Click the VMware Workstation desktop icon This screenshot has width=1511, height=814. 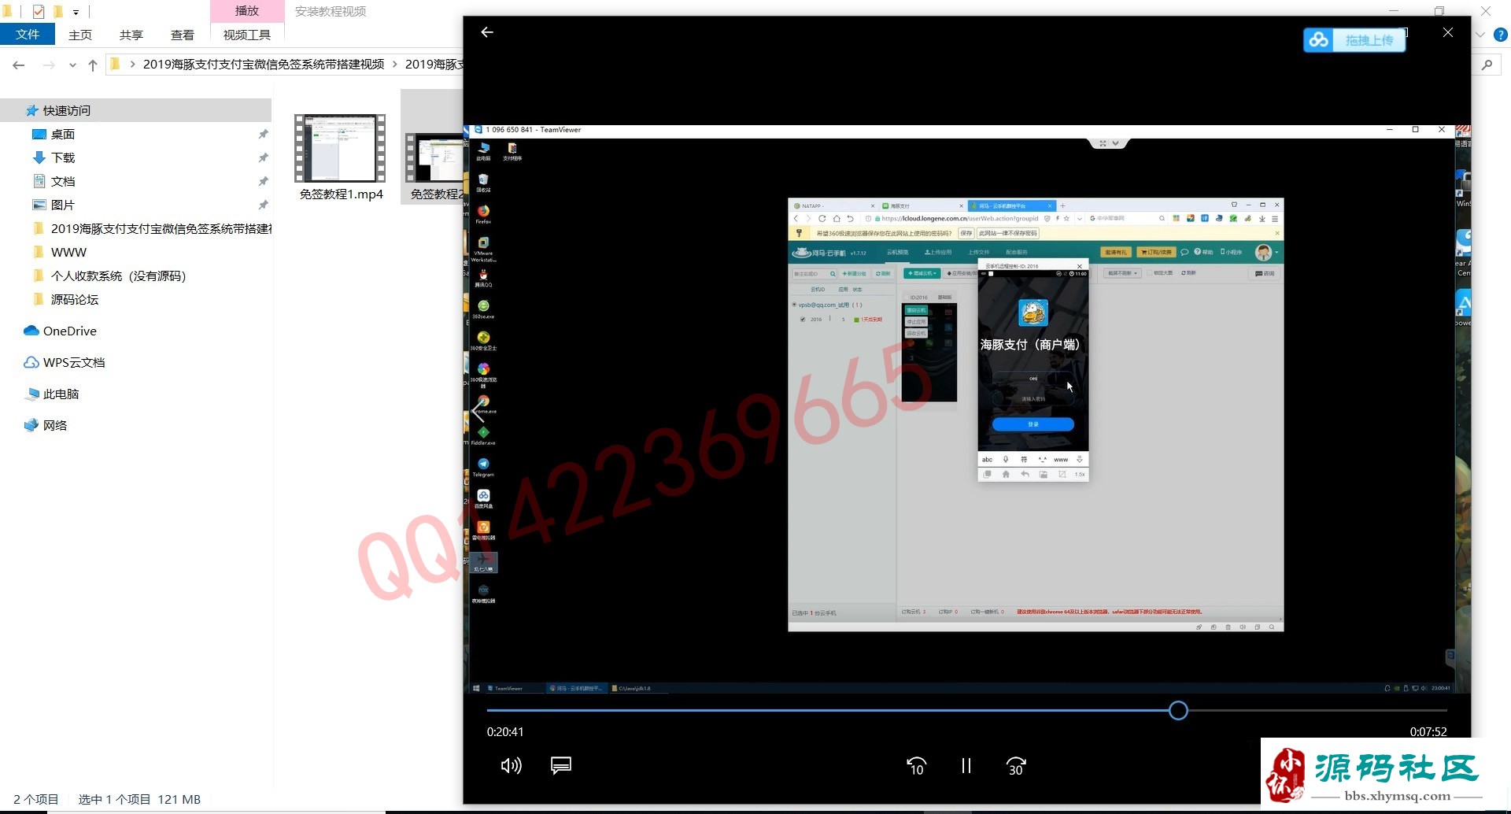point(483,249)
